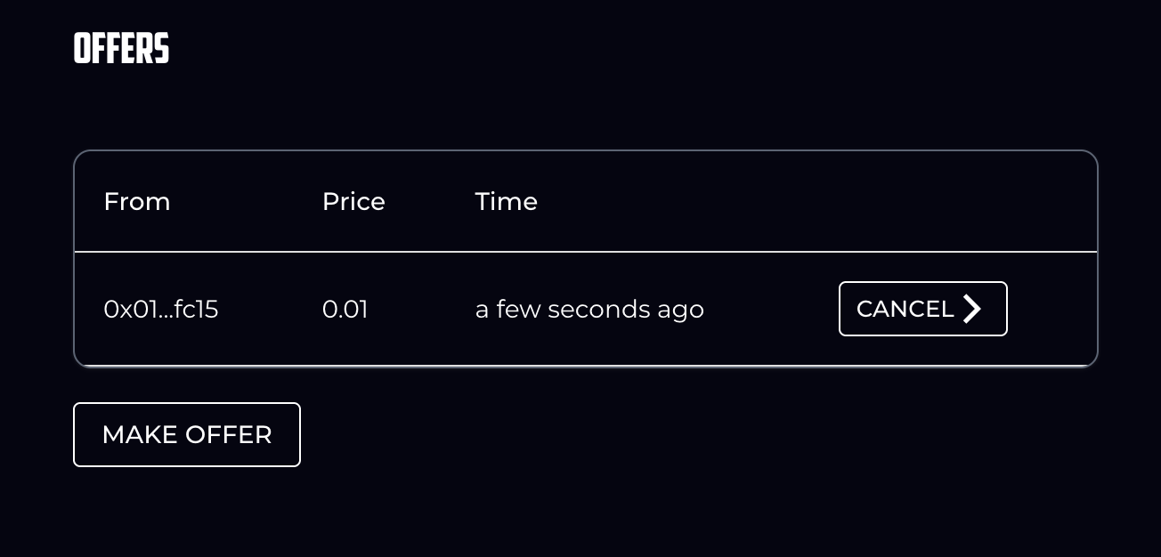
Task: Click the empty space right of Cancel button
Action: click(1052, 310)
